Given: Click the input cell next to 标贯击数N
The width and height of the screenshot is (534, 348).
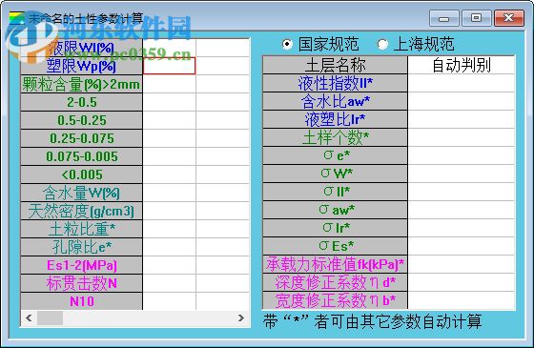Looking at the screenshot, I should pyautogui.click(x=170, y=283).
